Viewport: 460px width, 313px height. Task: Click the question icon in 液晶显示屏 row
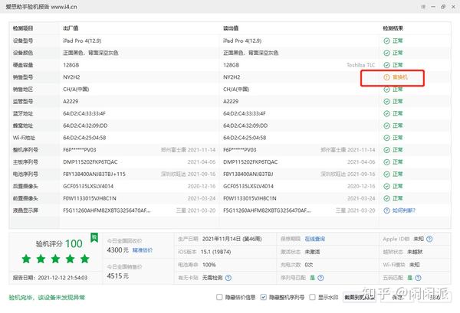click(x=386, y=210)
